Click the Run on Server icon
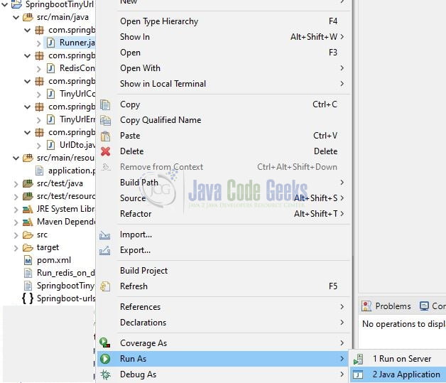 [359, 359]
